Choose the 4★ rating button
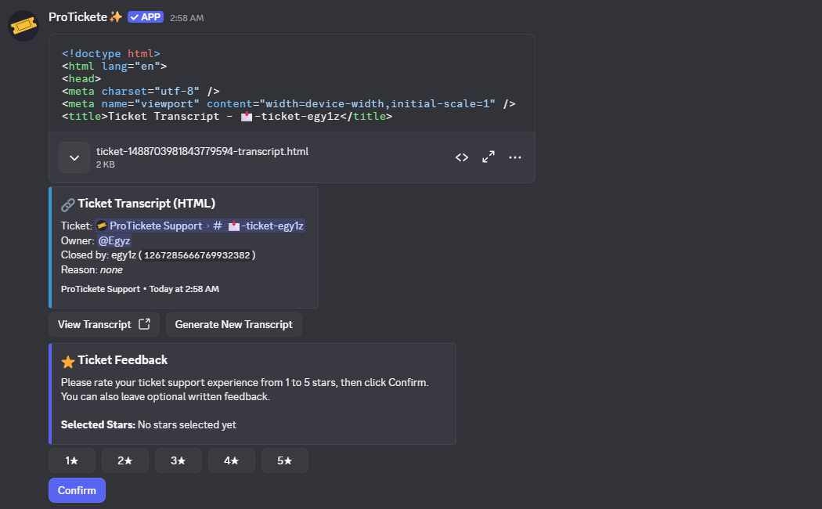 [232, 461]
